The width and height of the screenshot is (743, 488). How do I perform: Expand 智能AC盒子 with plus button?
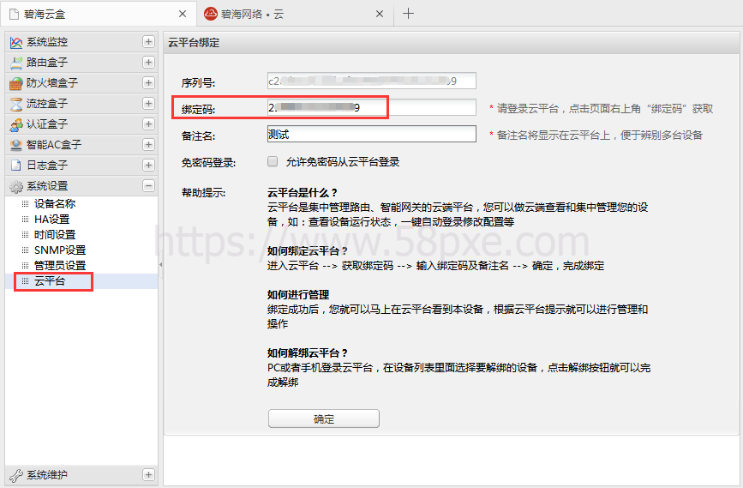(148, 144)
